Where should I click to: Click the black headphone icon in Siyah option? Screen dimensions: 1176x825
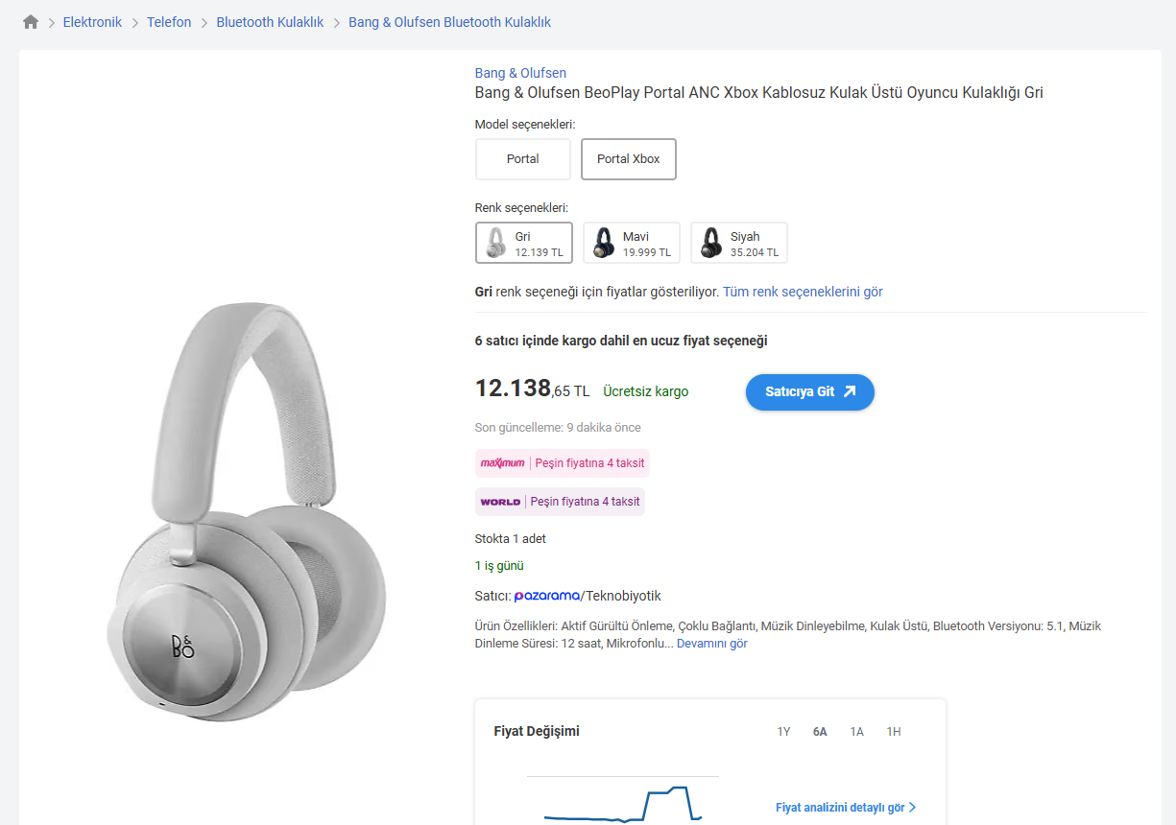tap(710, 243)
